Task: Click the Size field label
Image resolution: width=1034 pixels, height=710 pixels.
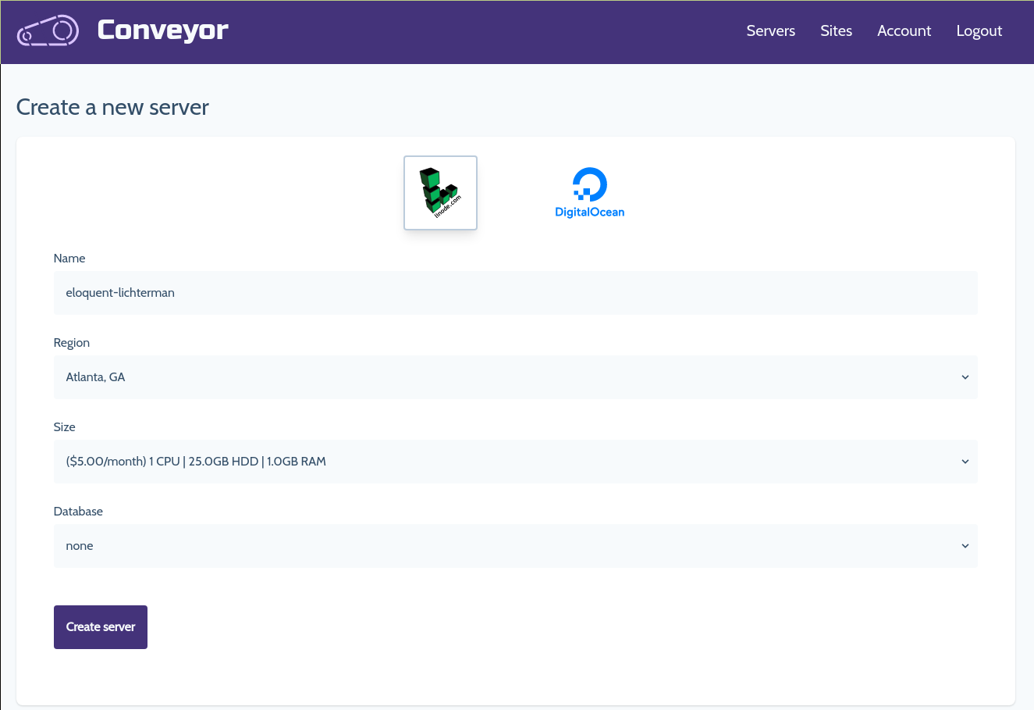Action: (65, 427)
